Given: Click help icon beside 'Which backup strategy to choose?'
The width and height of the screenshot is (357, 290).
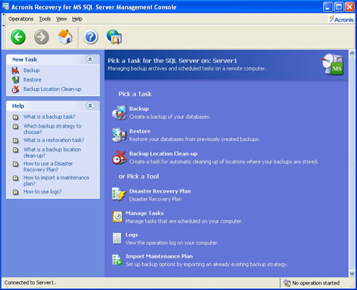Looking at the screenshot, I should click(x=16, y=127).
